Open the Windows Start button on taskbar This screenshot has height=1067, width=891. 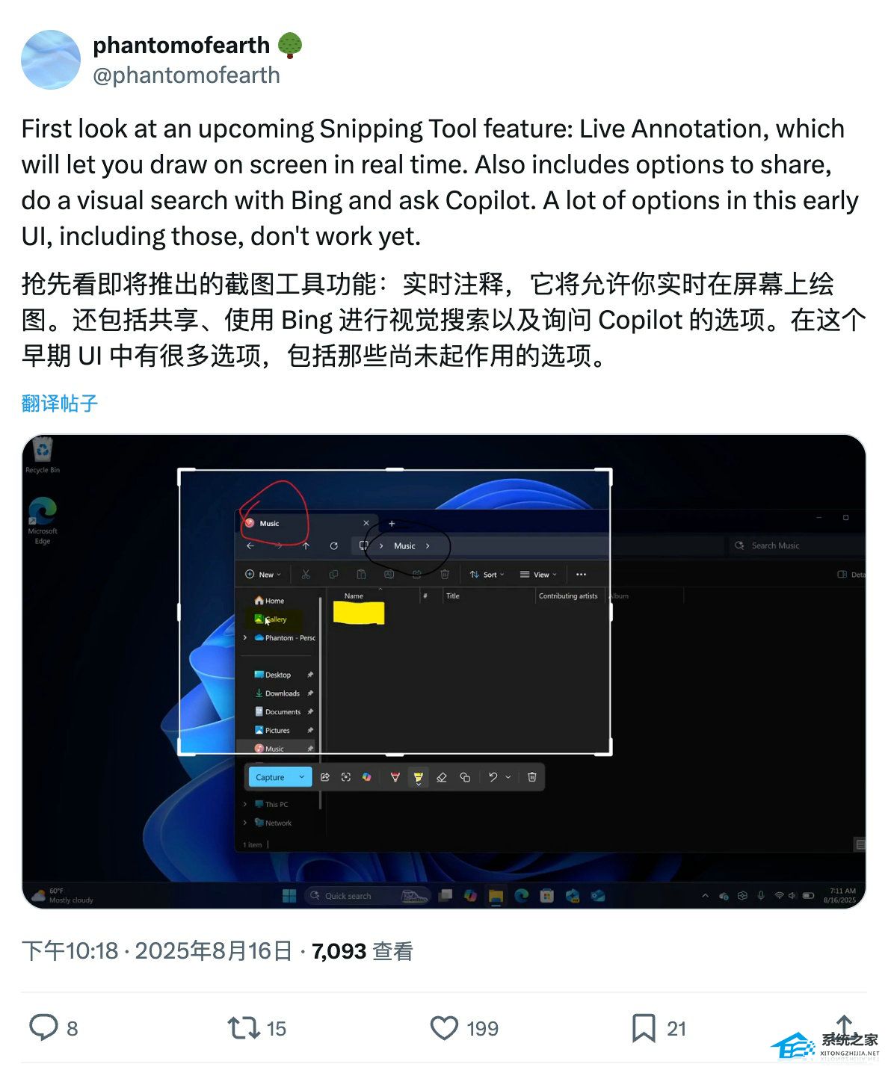289,896
